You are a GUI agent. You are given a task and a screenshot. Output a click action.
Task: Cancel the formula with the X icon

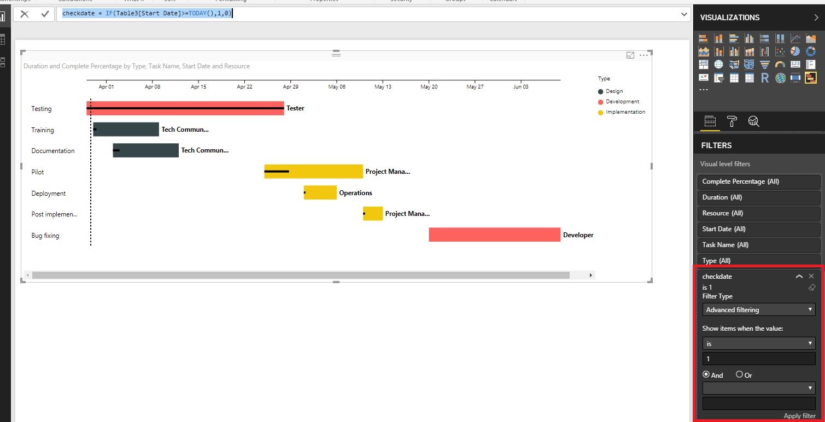click(x=25, y=14)
